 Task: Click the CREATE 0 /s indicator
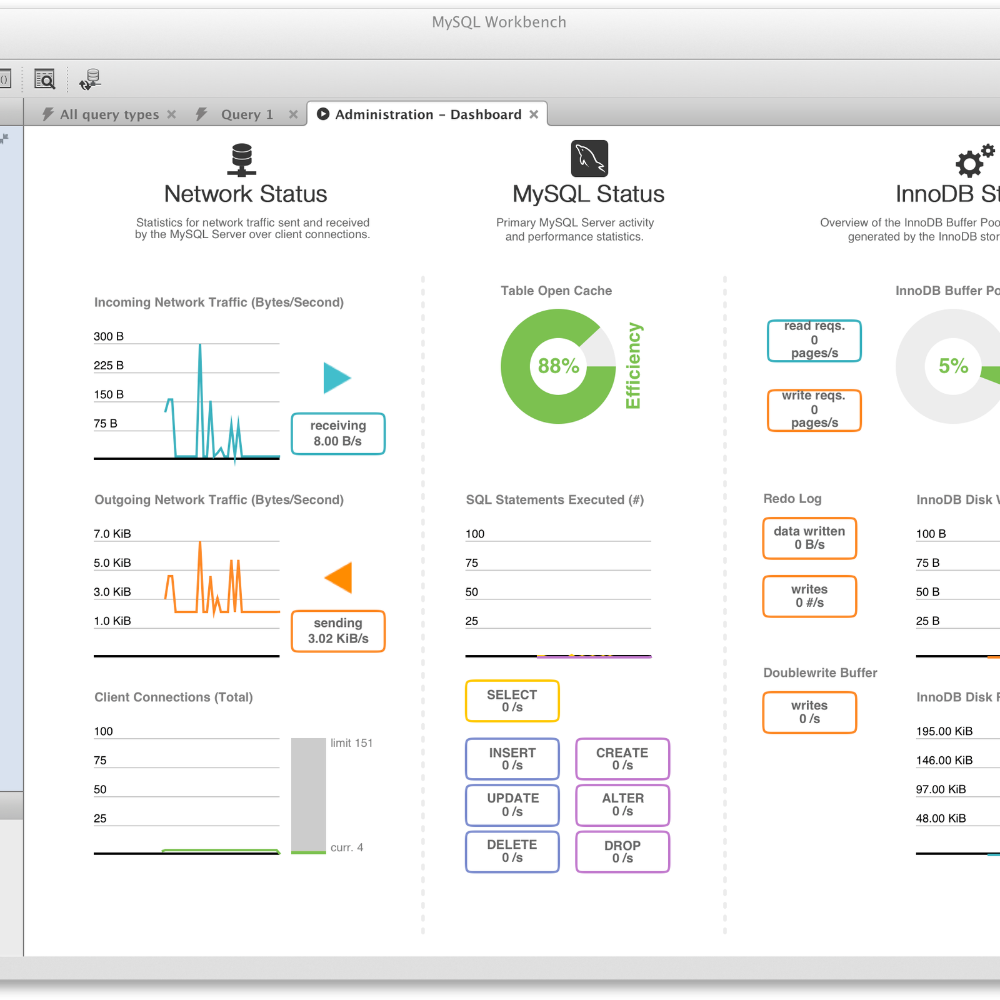pos(622,759)
